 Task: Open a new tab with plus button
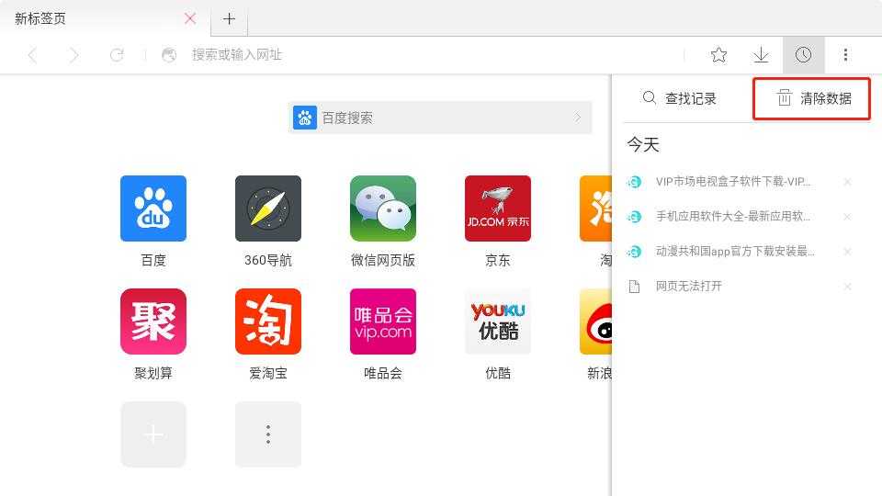point(229,18)
